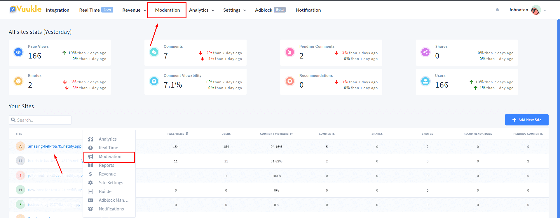Click the 'Your Sites' heading
The height and width of the screenshot is (218, 560).
pyautogui.click(x=21, y=106)
